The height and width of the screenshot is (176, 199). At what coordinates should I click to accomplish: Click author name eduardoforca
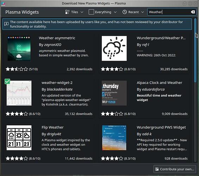click(x=153, y=89)
